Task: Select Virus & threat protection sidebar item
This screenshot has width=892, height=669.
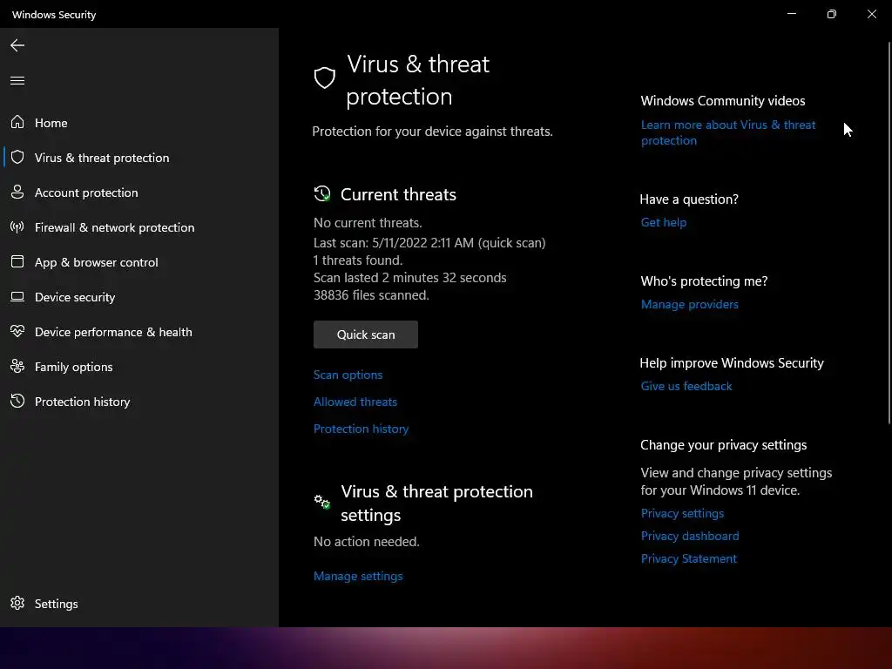Action: [x=102, y=158]
